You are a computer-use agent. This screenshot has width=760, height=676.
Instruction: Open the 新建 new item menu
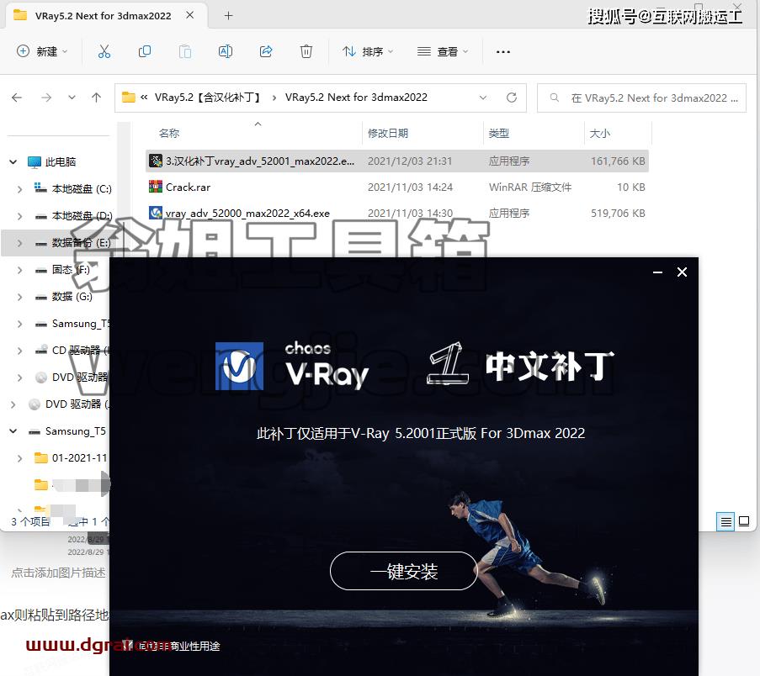tap(42, 51)
